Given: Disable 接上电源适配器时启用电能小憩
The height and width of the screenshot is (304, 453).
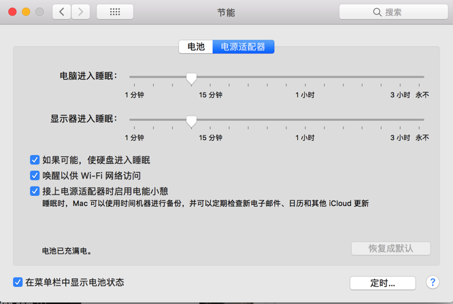Looking at the screenshot, I should point(35,191).
